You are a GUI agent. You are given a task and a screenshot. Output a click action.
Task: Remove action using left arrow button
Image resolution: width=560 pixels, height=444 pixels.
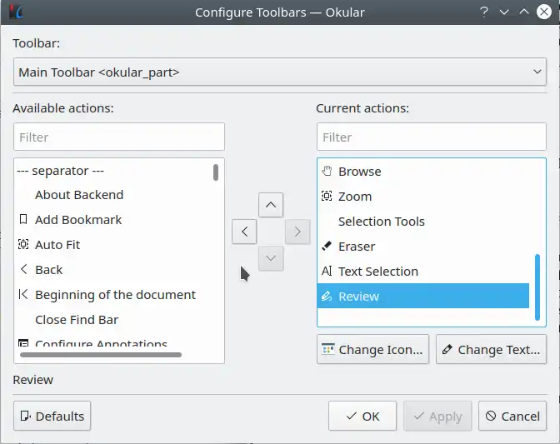click(x=244, y=232)
